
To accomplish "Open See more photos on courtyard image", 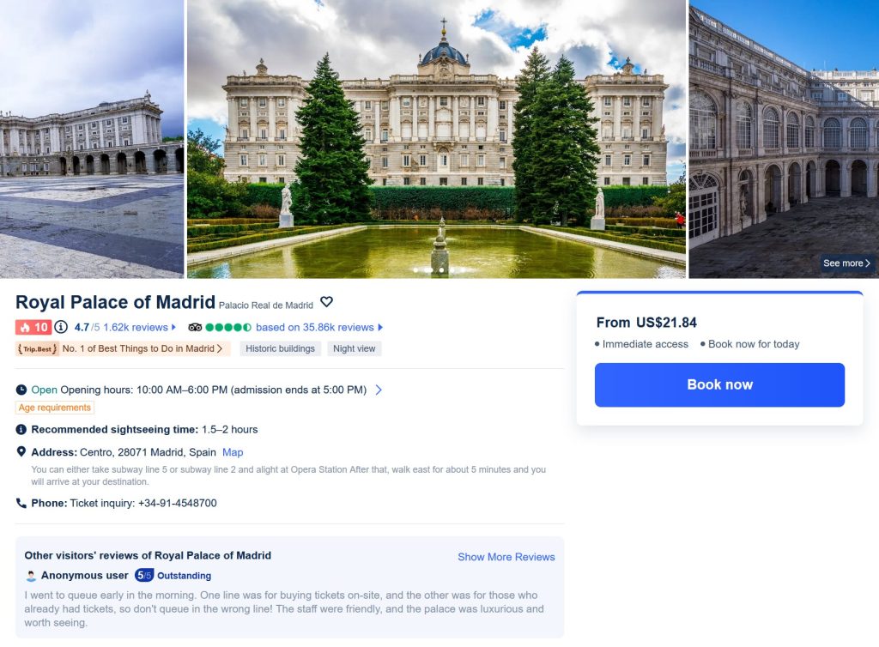I will 846,263.
